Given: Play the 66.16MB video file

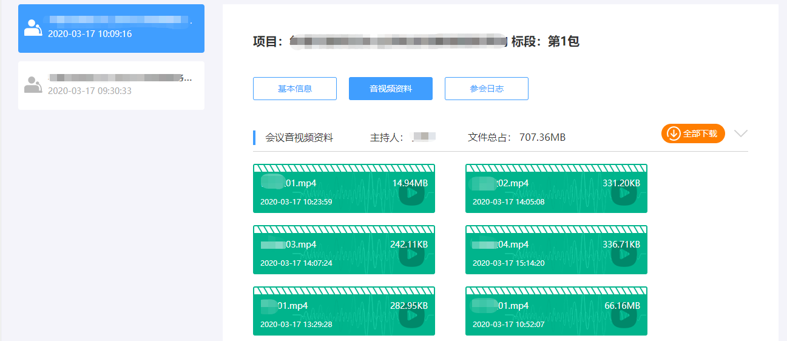Looking at the screenshot, I should click(624, 316).
